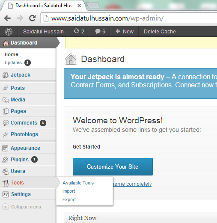Viewport: 217px width, 223px height.
Task: Open a new browser tab
Action: (93, 6)
